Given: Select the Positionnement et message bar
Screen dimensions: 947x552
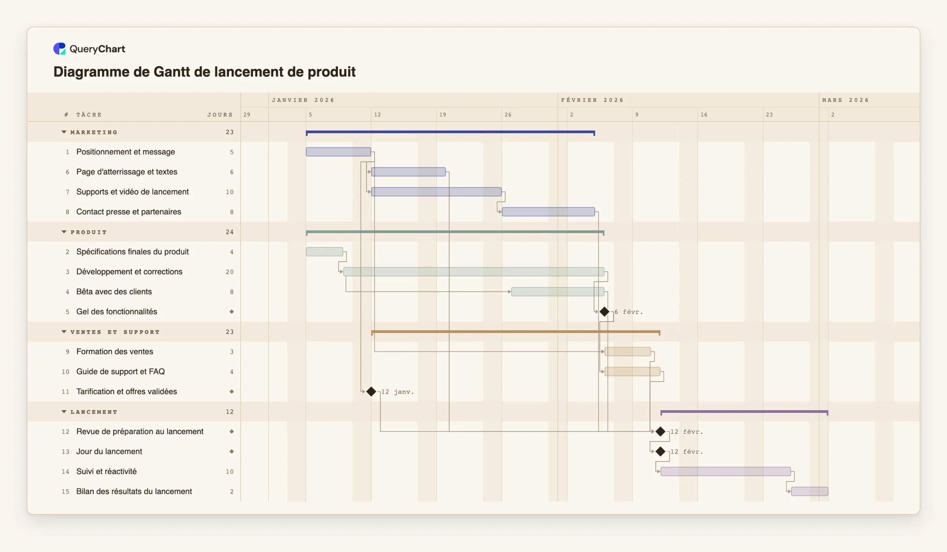Looking at the screenshot, I should tap(338, 152).
